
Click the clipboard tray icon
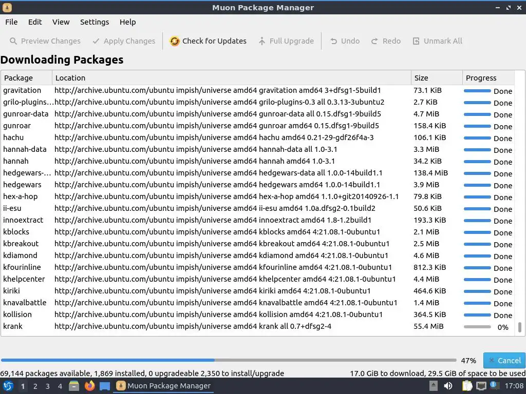467,386
